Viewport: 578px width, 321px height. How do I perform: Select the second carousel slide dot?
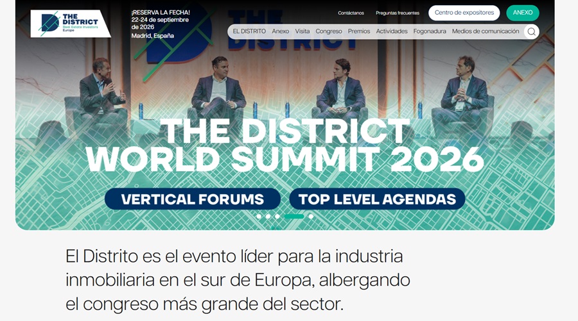pos(268,217)
